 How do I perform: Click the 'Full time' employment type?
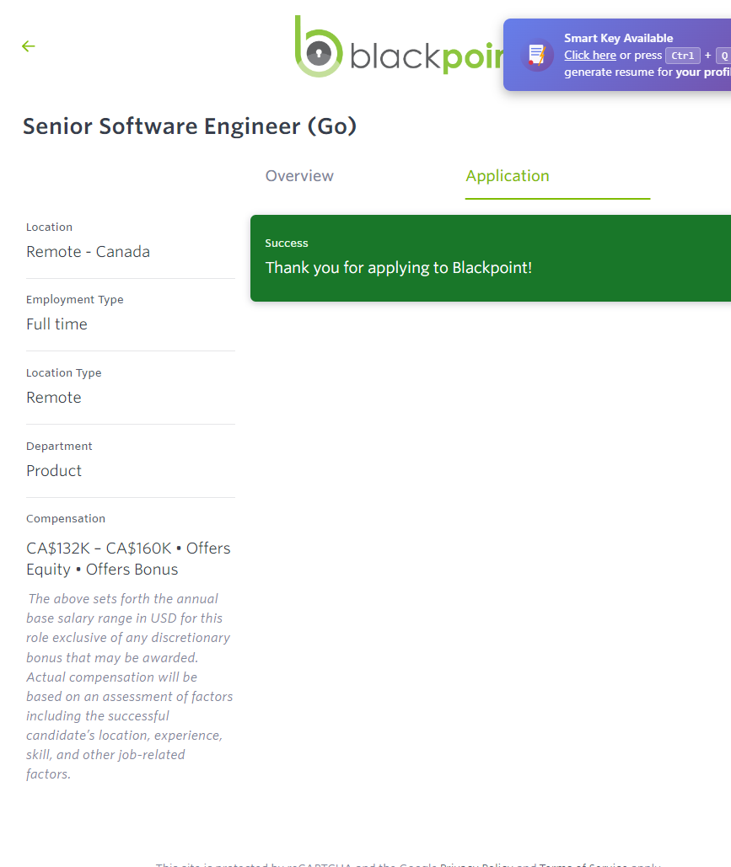coord(56,324)
